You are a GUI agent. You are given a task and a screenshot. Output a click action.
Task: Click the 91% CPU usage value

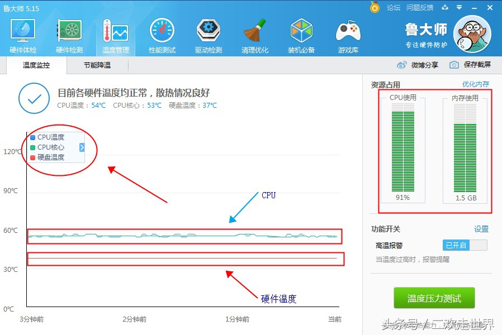[402, 198]
